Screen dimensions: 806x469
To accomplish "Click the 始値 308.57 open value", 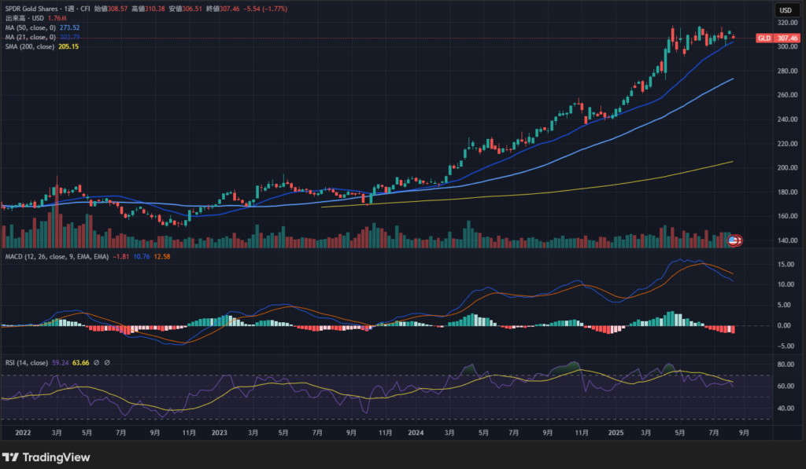I will click(110, 9).
